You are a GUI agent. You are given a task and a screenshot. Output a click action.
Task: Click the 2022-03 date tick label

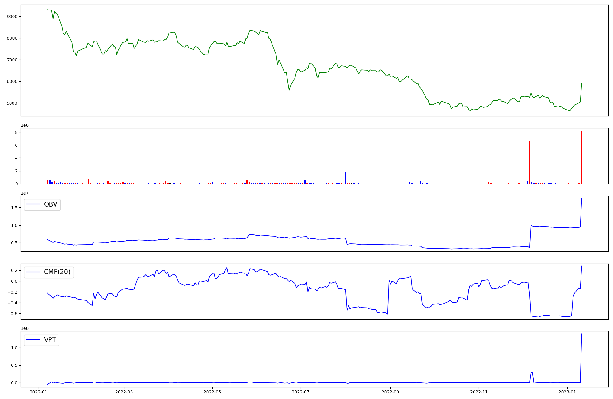(124, 392)
